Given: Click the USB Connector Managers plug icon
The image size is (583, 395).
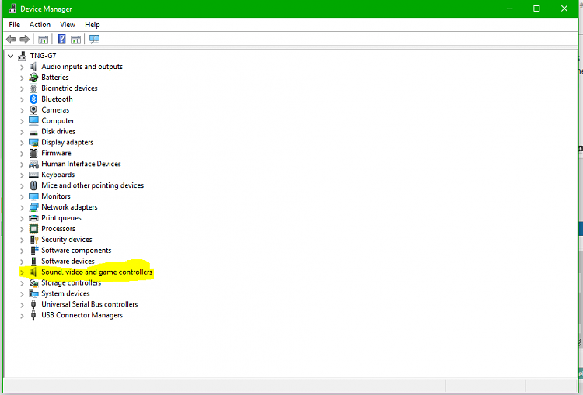Looking at the screenshot, I should pos(33,315).
